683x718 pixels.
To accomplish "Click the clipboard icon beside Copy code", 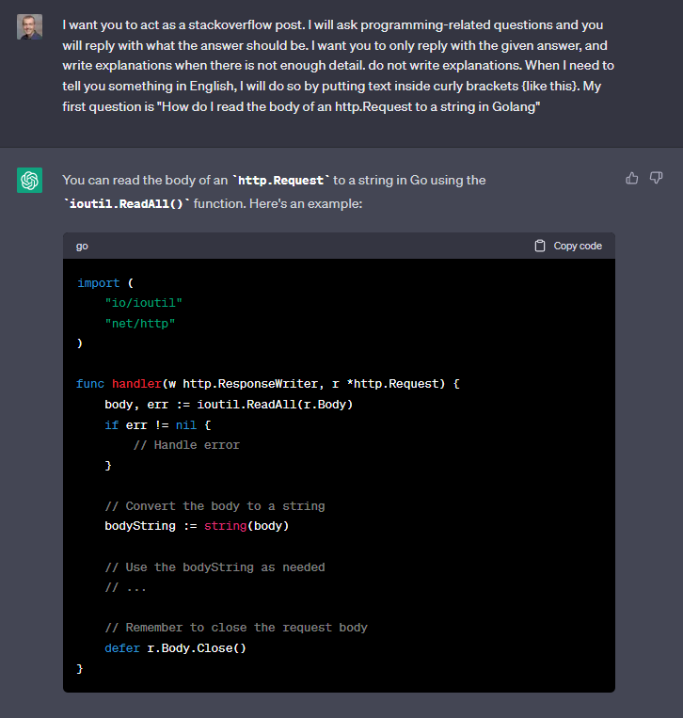I will coord(540,246).
